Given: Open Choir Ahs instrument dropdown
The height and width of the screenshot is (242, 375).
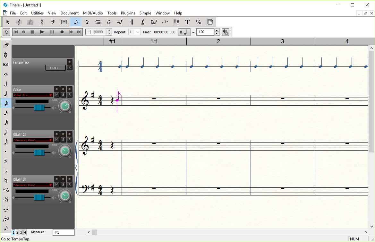Looking at the screenshot, I should [33, 95].
